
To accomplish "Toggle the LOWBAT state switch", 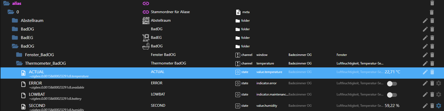I will pyautogui.click(x=392, y=95).
